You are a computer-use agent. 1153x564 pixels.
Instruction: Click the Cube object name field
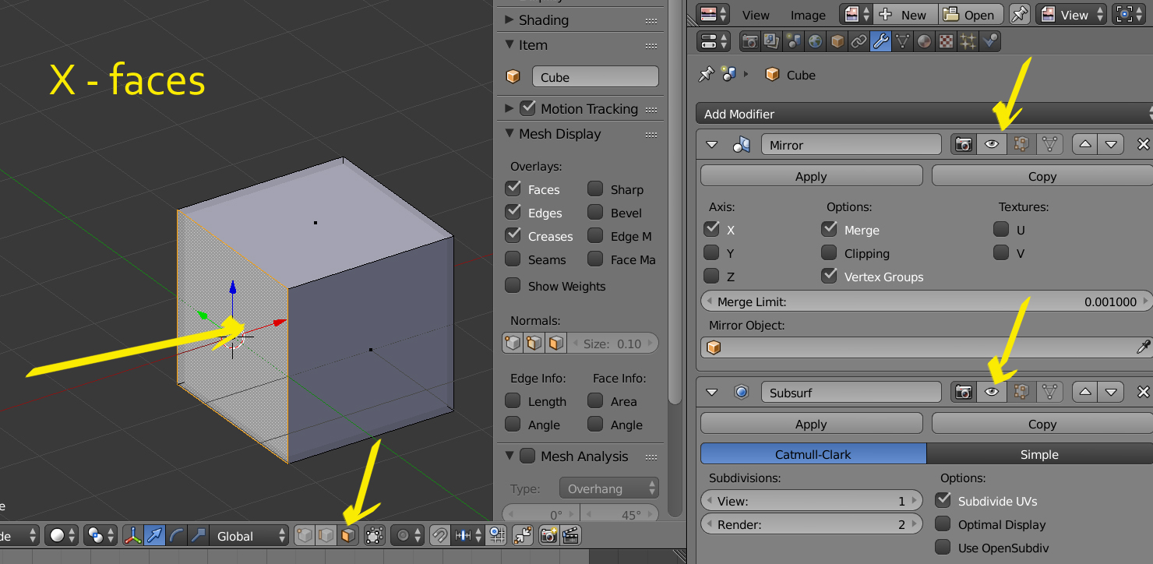pyautogui.click(x=594, y=77)
